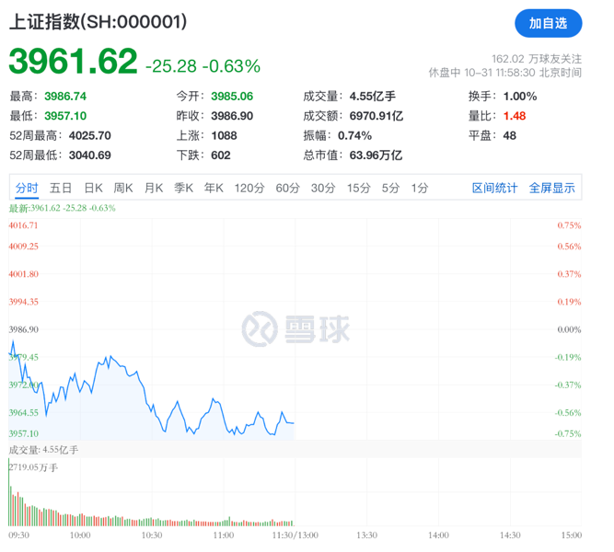Select the 120分 interval tab
This screenshot has height=552, width=614.
point(249,188)
